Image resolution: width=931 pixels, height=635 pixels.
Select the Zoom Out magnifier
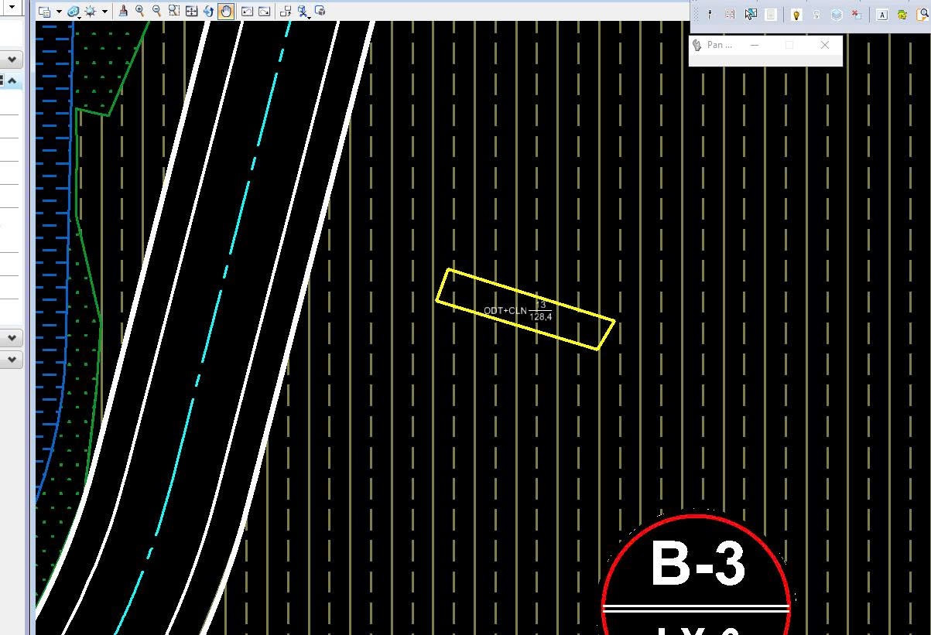pos(157,11)
